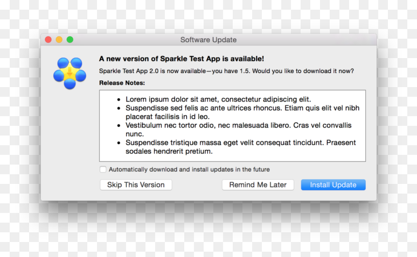Screen dimensions: 417x257
Task: Click 'Automatically download and install updates' label
Action: [189, 169]
